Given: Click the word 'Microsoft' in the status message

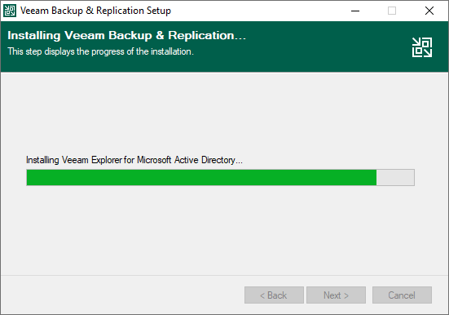Looking at the screenshot, I should tap(154, 160).
